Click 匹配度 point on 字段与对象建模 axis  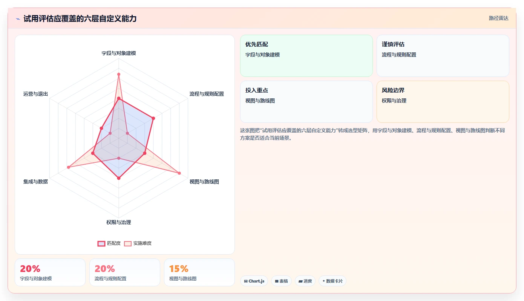(119, 98)
